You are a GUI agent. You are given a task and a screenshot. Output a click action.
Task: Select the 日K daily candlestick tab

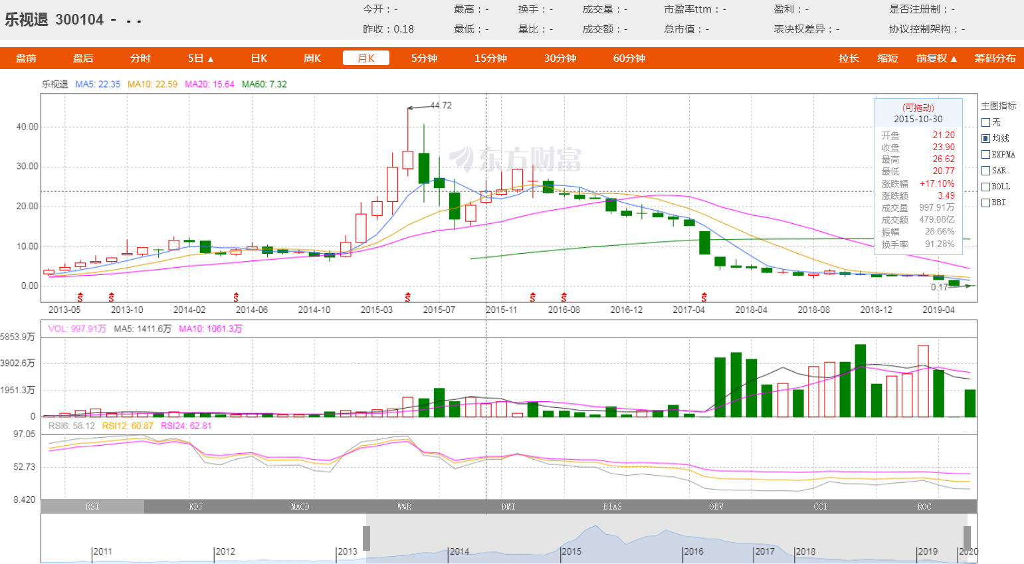259,58
